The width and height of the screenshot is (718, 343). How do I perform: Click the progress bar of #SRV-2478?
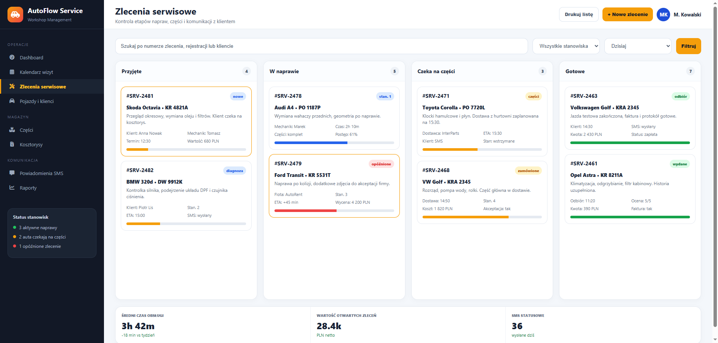click(334, 143)
